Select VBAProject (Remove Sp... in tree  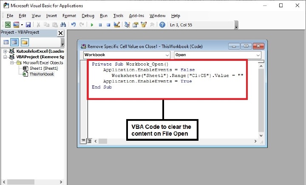pyautogui.click(x=40, y=57)
